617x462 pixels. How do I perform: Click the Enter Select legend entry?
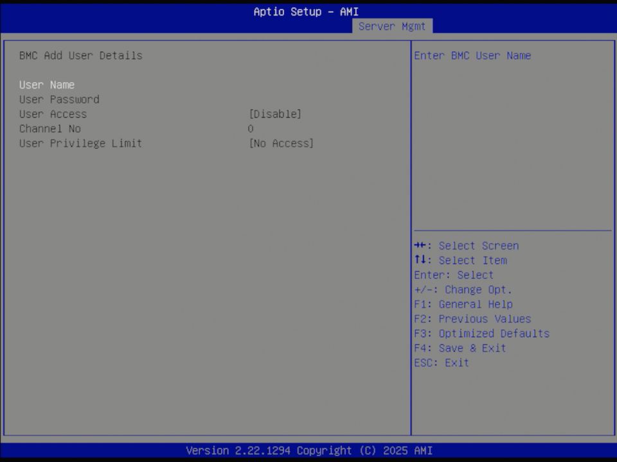[453, 275]
